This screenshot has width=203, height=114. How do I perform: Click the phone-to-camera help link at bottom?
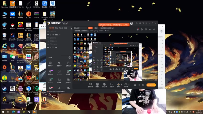click(57, 91)
